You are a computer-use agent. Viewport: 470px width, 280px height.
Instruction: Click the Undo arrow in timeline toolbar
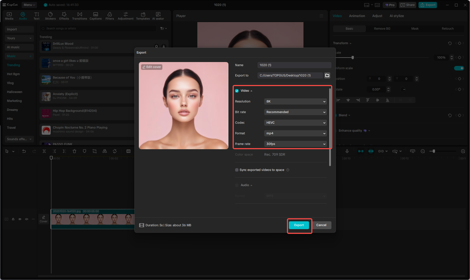24,151
